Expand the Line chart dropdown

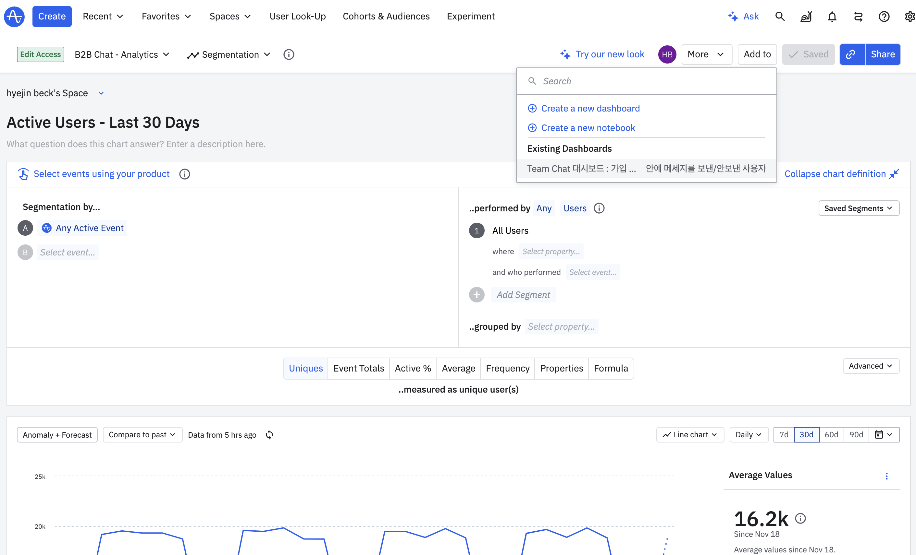click(x=690, y=435)
